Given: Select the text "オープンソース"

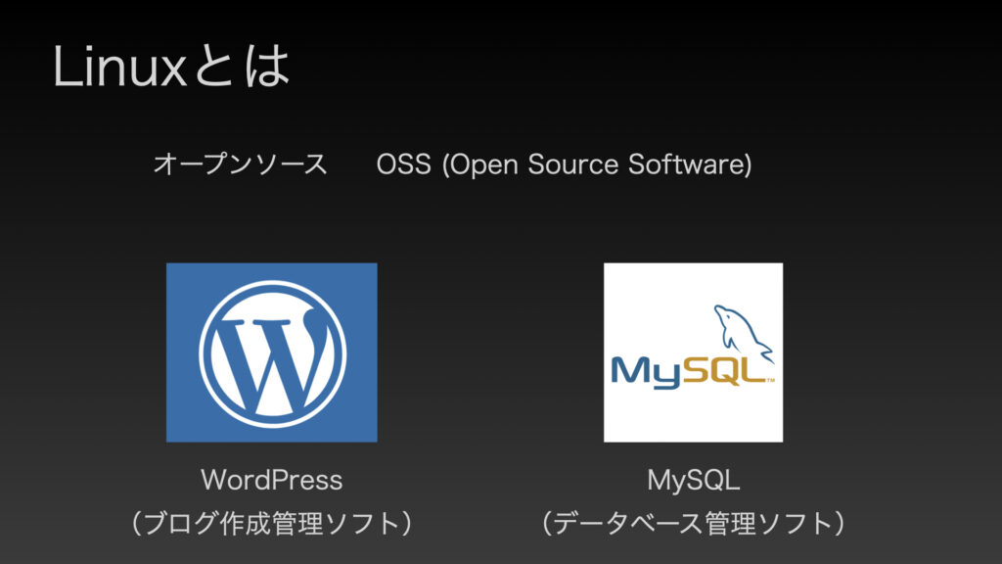Looking at the screenshot, I should tap(241, 164).
